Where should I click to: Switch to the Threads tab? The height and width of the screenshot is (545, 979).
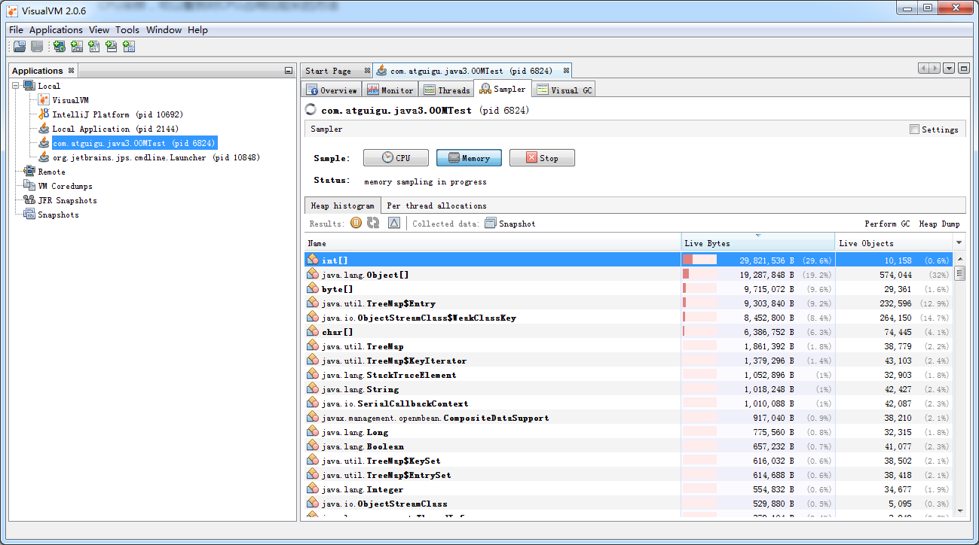tap(446, 90)
